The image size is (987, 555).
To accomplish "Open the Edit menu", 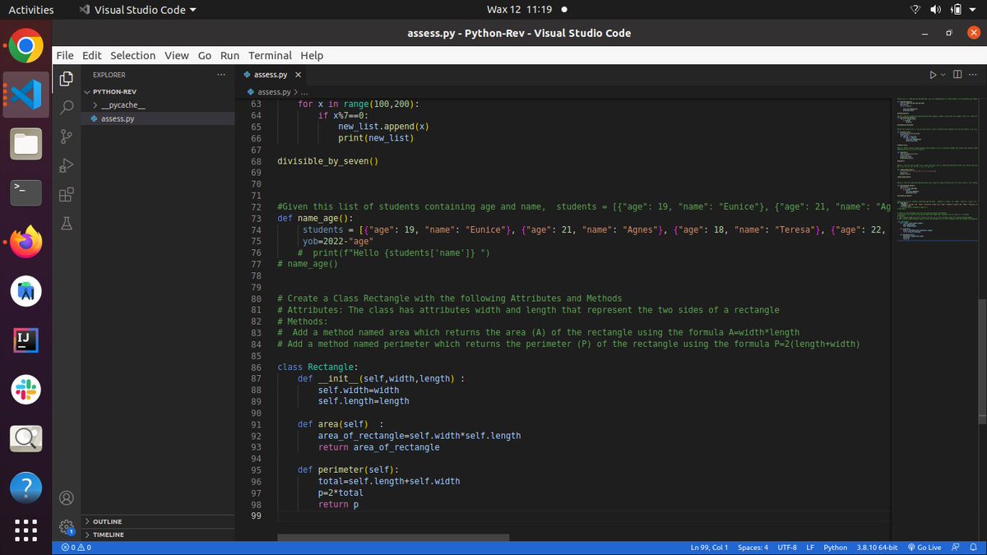I will pyautogui.click(x=92, y=55).
